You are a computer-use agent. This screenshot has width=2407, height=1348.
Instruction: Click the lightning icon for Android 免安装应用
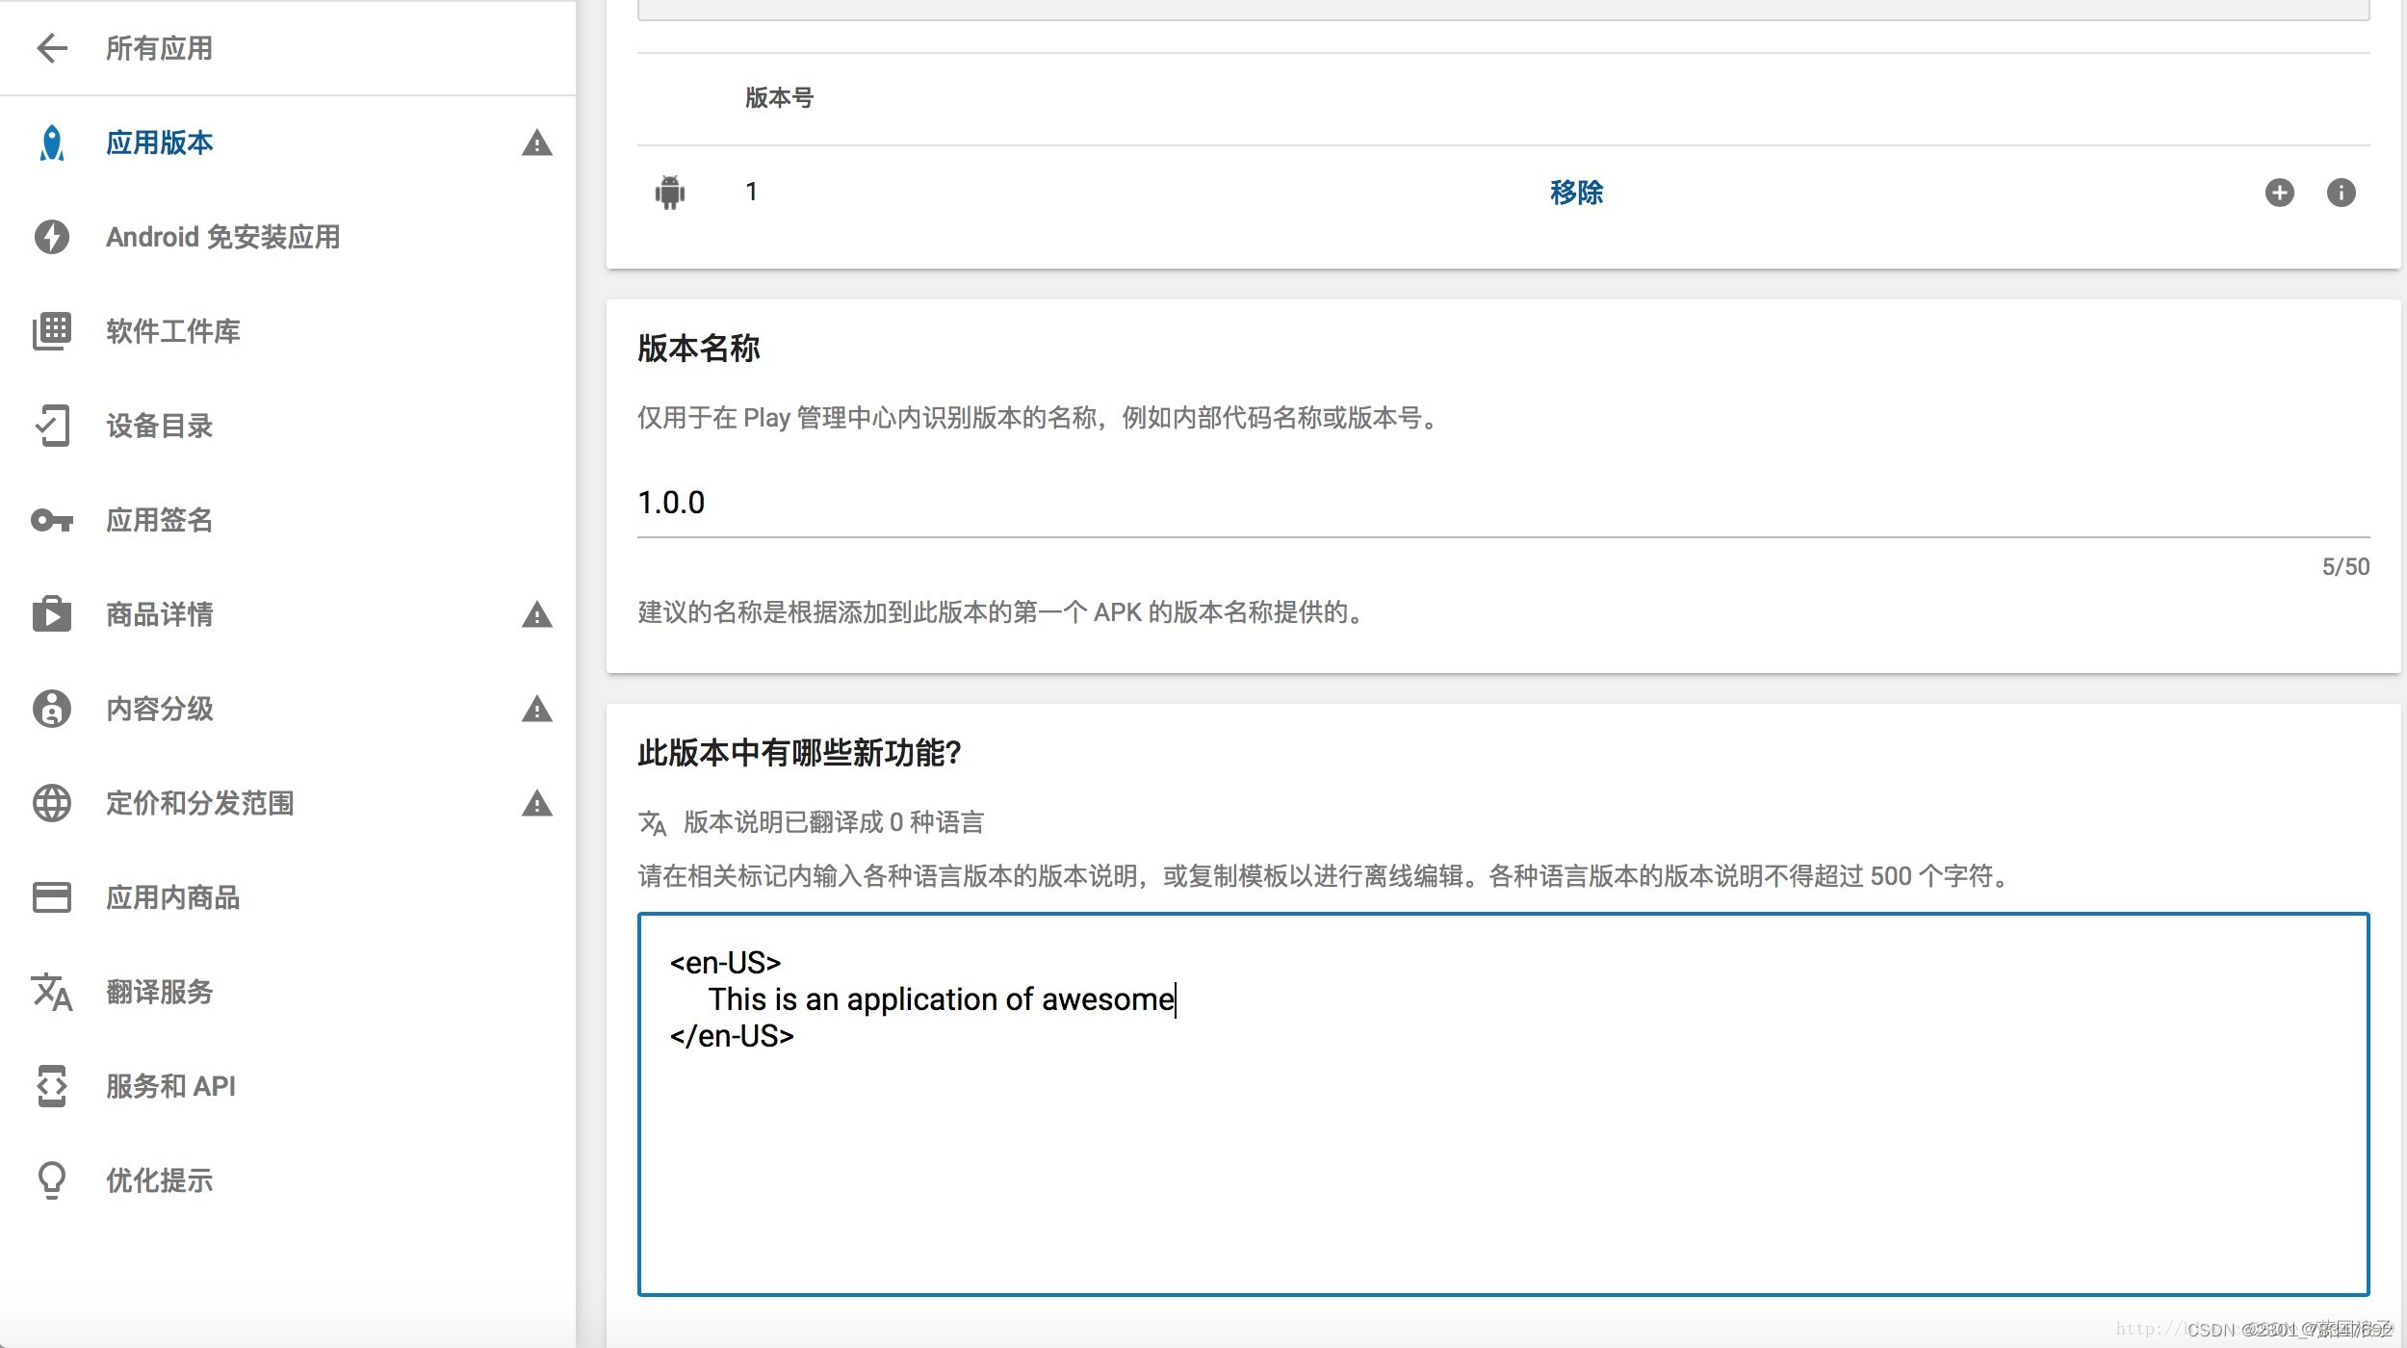click(x=52, y=237)
